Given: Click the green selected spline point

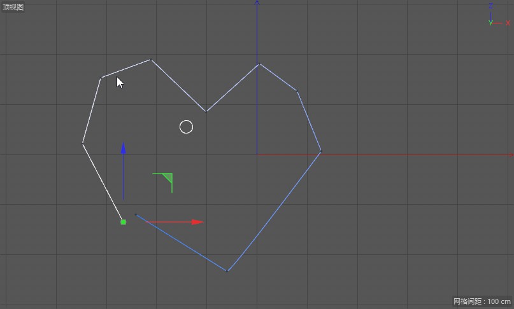Looking at the screenshot, I should [x=124, y=223].
